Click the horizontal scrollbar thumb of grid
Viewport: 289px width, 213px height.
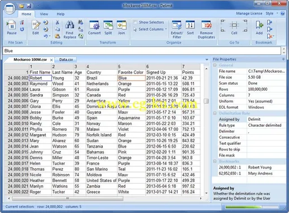click(x=68, y=198)
